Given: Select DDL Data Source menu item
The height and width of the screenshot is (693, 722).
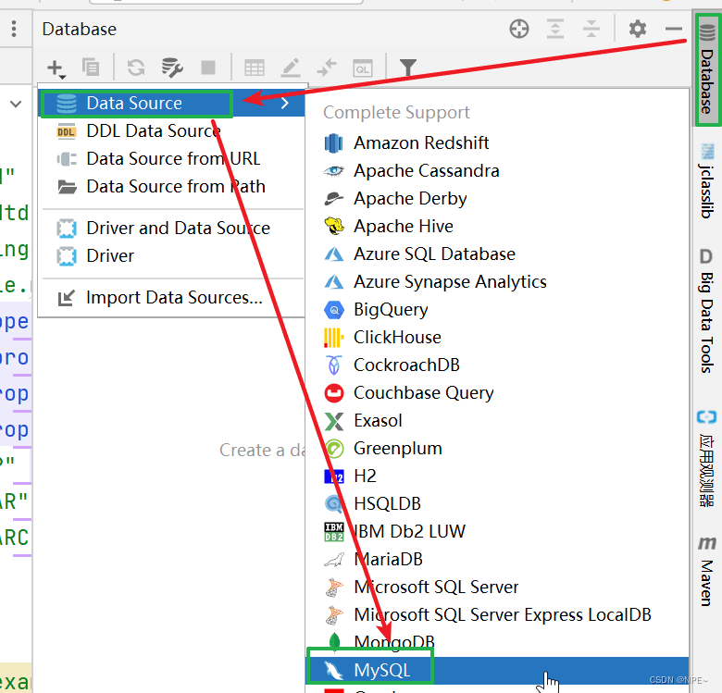Looking at the screenshot, I should pyautogui.click(x=171, y=131).
